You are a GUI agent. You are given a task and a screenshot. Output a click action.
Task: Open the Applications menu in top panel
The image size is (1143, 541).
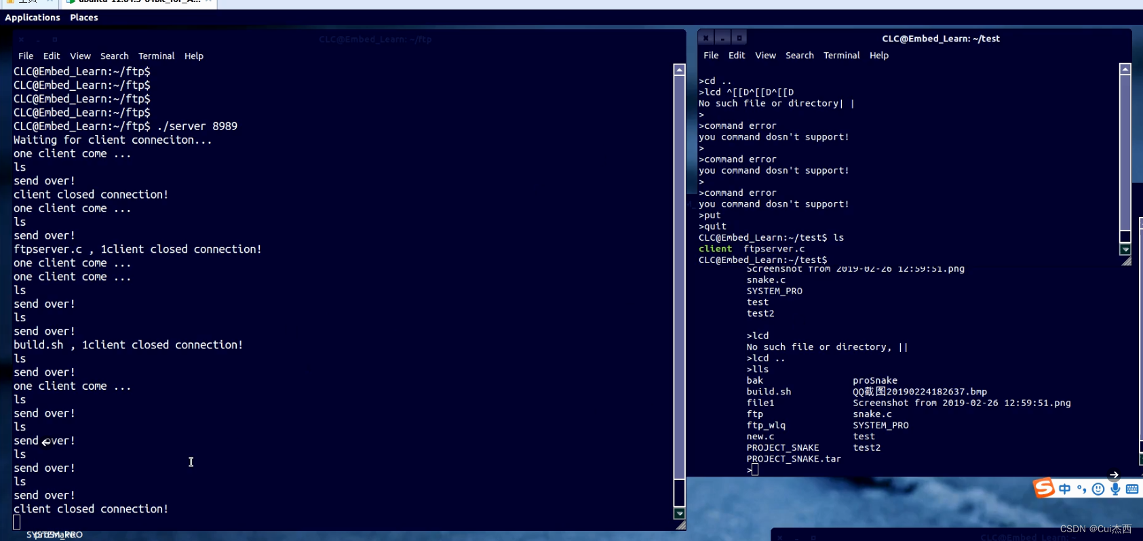[x=33, y=18]
